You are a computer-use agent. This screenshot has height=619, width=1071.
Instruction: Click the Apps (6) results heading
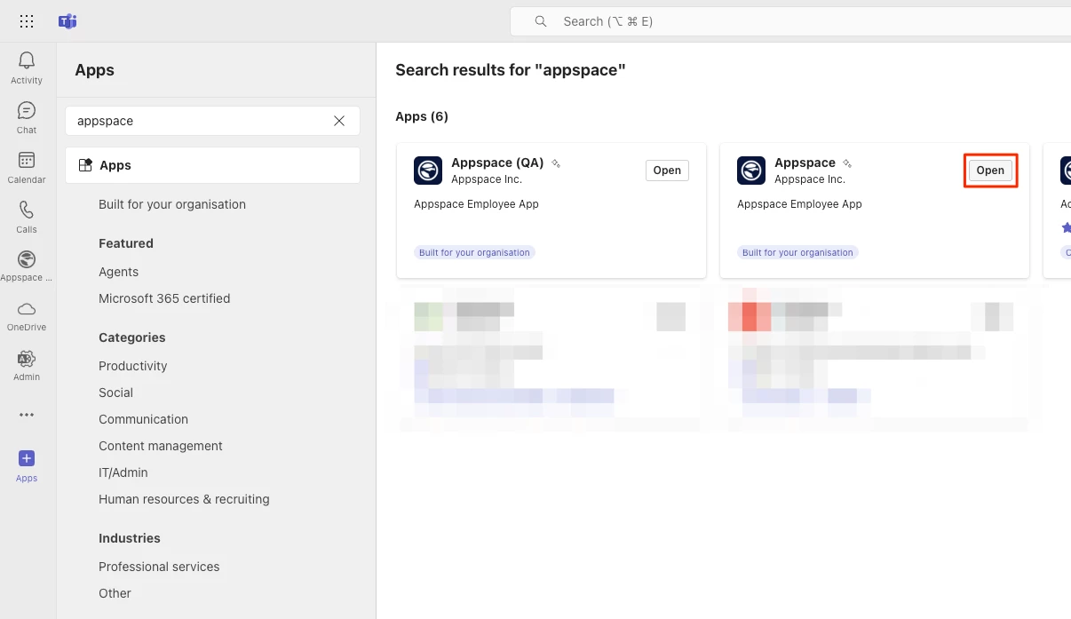tap(422, 116)
